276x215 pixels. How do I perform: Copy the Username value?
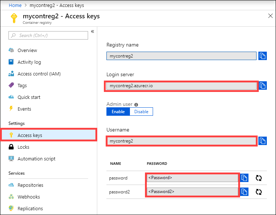tap(262, 141)
